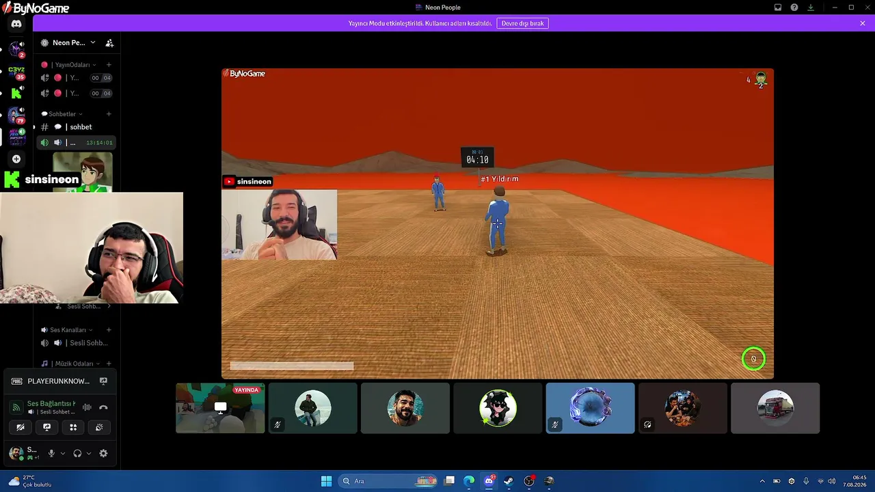Image resolution: width=875 pixels, height=492 pixels.
Task: Add a server with the plus icon
Action: pyautogui.click(x=16, y=159)
